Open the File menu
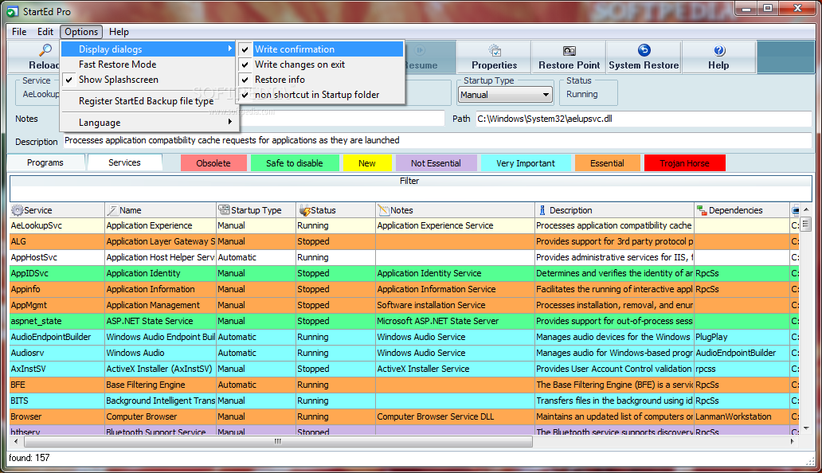This screenshot has width=822, height=473. (x=19, y=32)
